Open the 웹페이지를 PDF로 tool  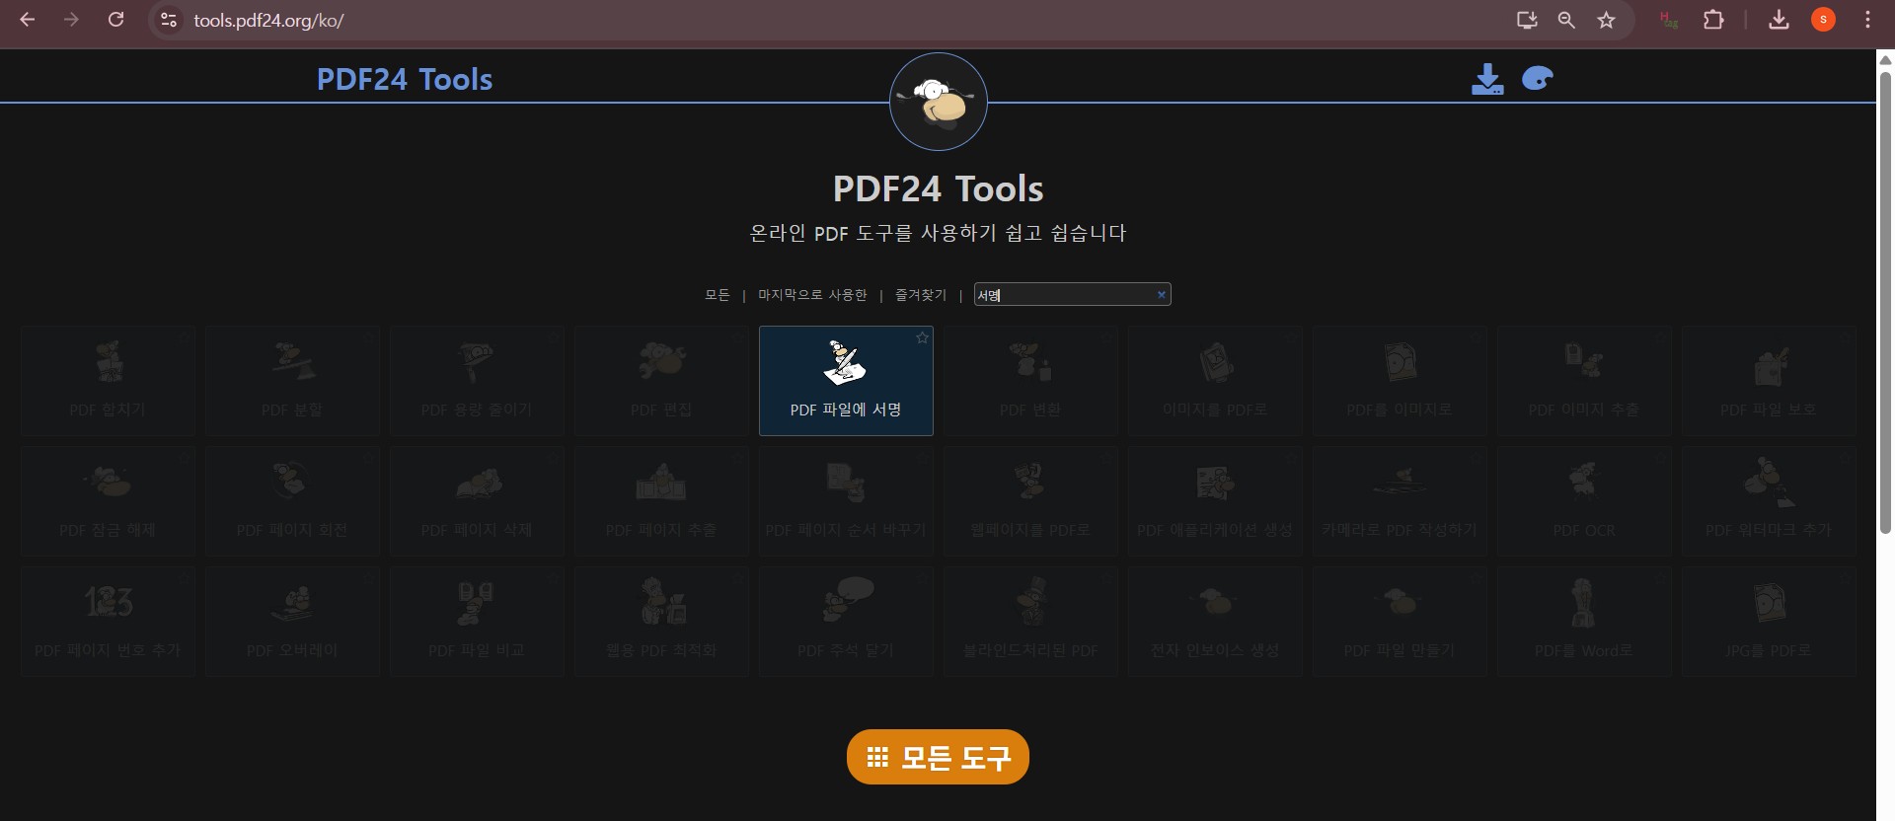pyautogui.click(x=1030, y=501)
